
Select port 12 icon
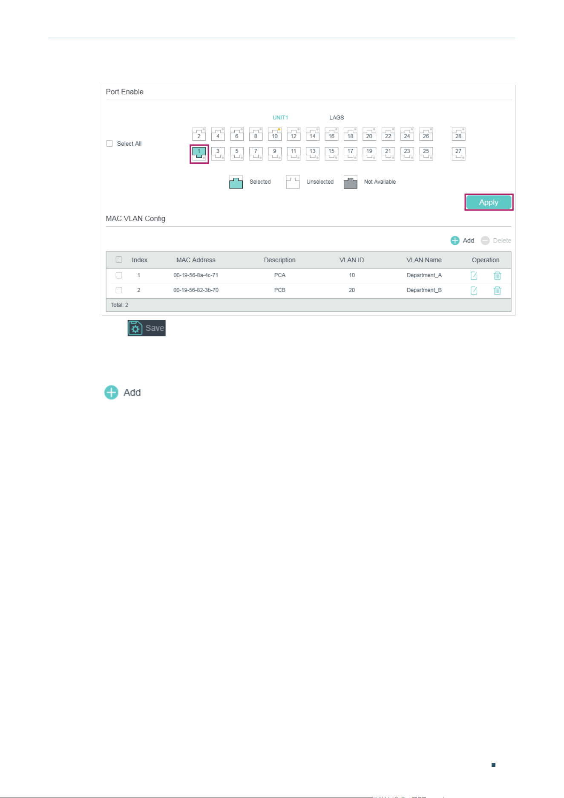[x=294, y=134]
